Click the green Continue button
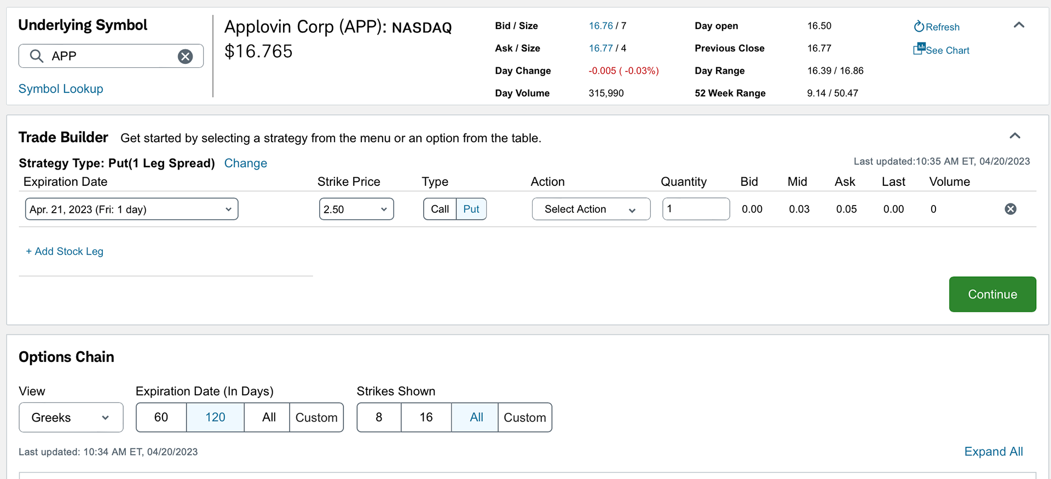Image resolution: width=1051 pixels, height=479 pixels. tap(992, 294)
